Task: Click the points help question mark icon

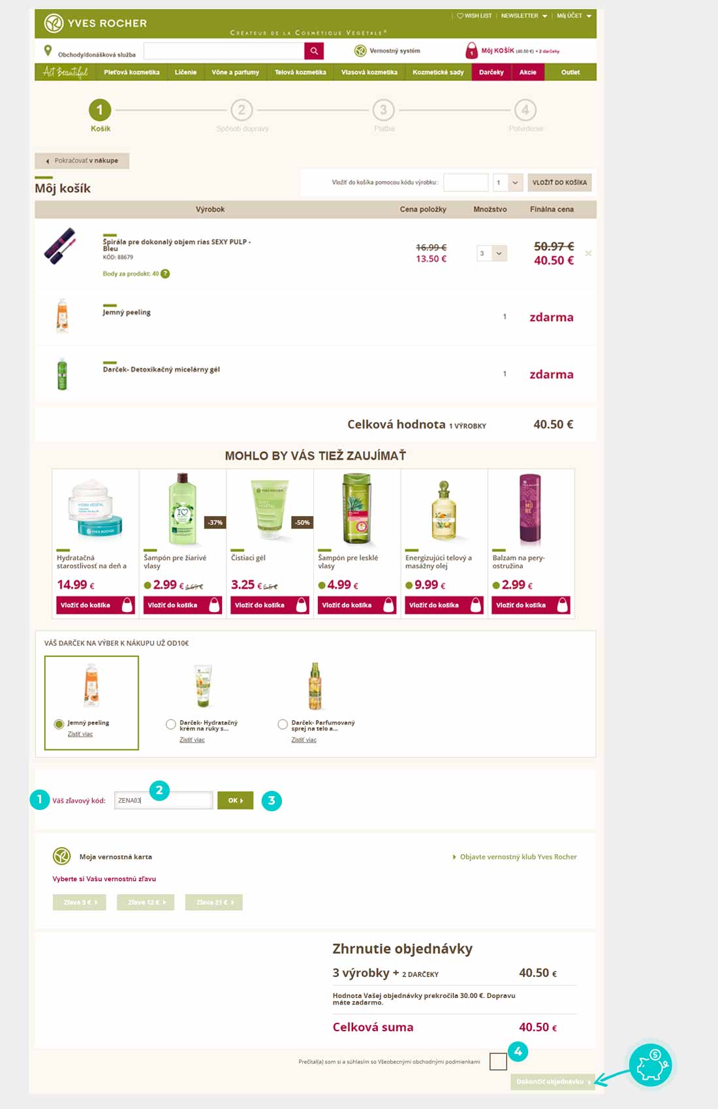Action: tap(165, 274)
